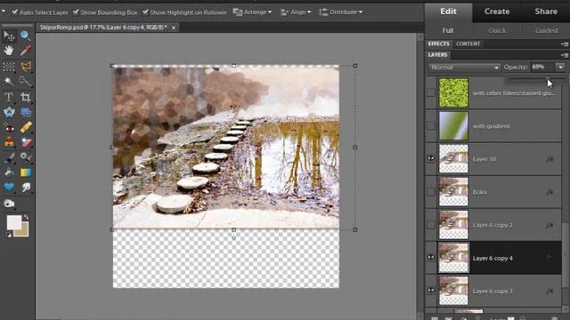Select the Red Eye Removal tool
The image size is (570, 320).
point(9,128)
